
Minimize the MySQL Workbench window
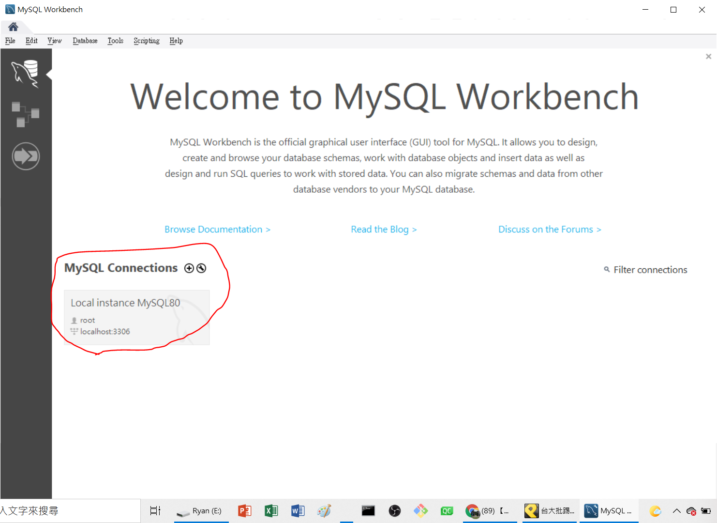tap(645, 9)
